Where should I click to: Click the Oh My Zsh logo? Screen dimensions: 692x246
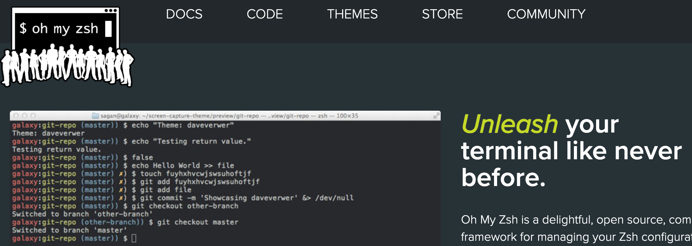[67, 47]
